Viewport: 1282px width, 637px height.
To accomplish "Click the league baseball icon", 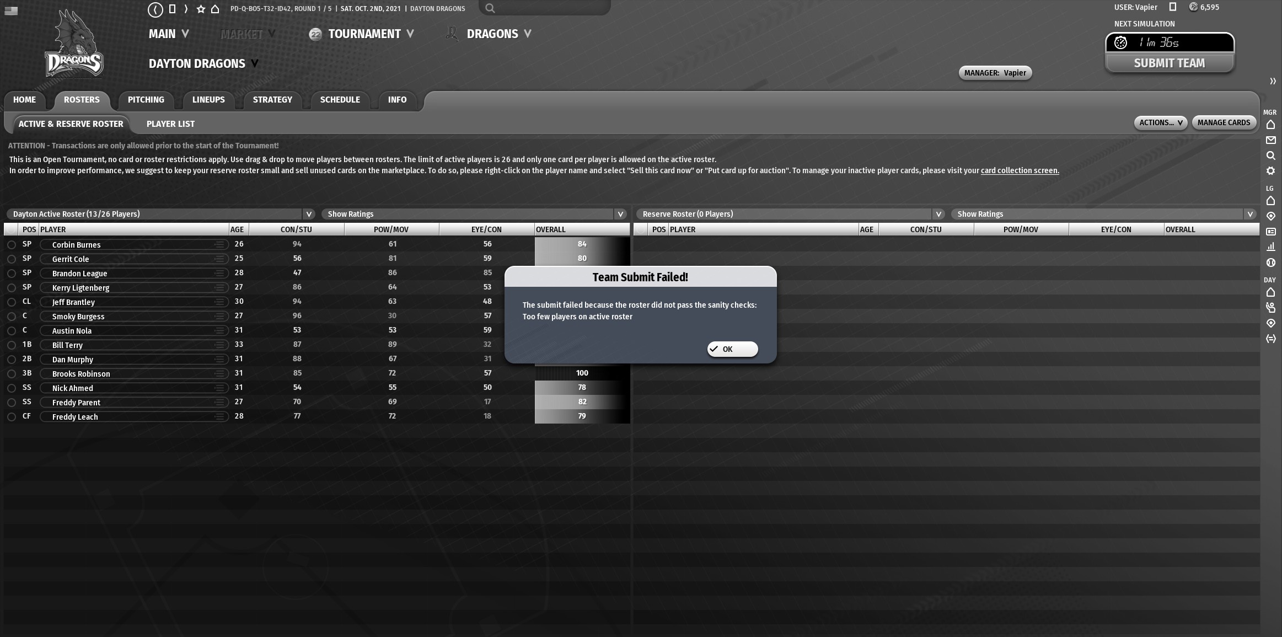I will (1270, 263).
